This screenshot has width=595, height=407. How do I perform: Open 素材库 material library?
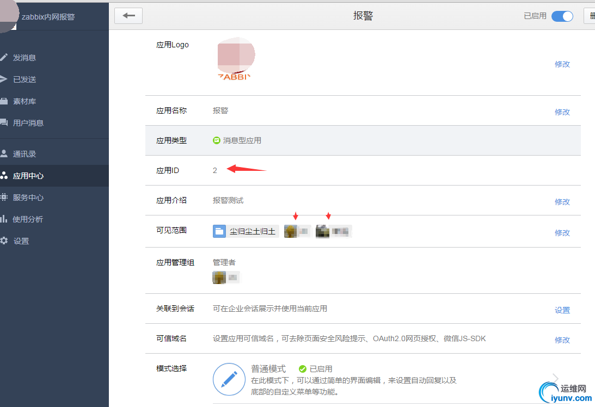tap(24, 101)
